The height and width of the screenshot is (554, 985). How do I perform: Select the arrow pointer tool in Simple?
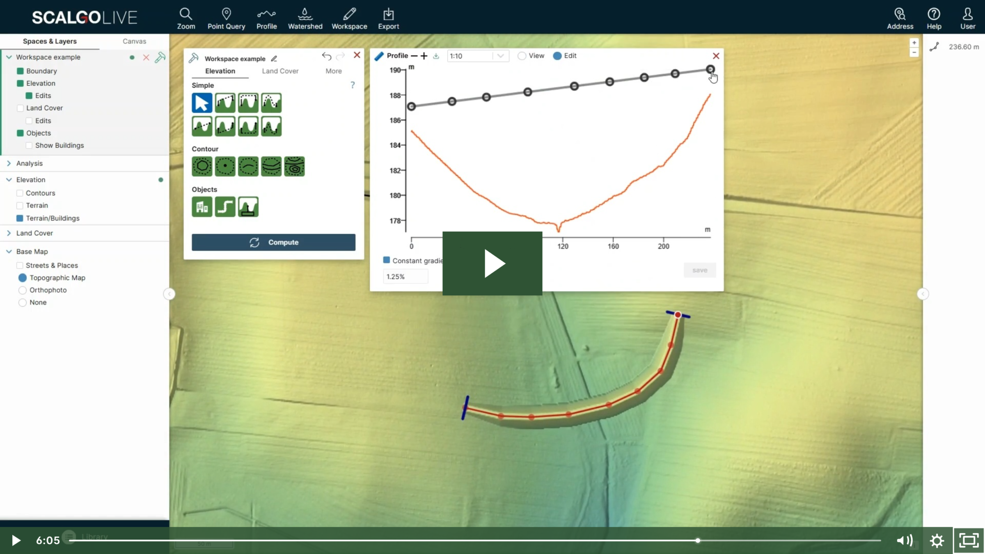click(x=202, y=103)
